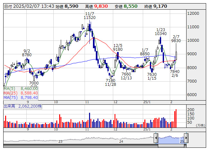Click the 6000 price axis label
210x151 pixels.
192,95
